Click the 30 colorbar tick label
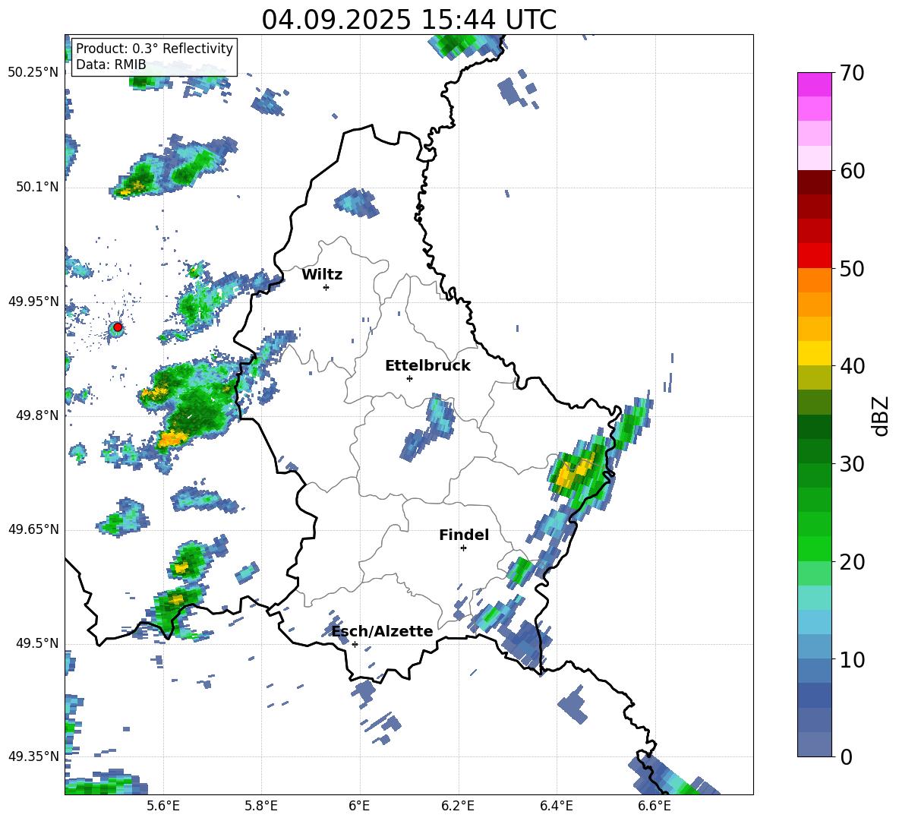This screenshot has width=899, height=821. click(x=852, y=464)
